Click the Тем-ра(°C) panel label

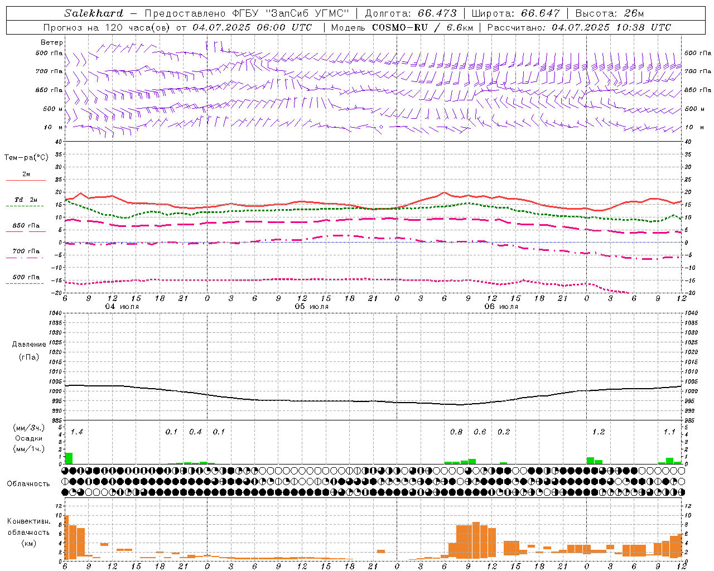pyautogui.click(x=26, y=158)
